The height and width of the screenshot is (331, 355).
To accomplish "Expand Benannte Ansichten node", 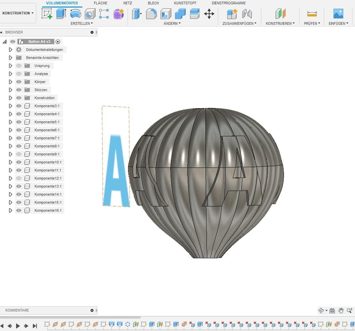I will coord(10,58).
